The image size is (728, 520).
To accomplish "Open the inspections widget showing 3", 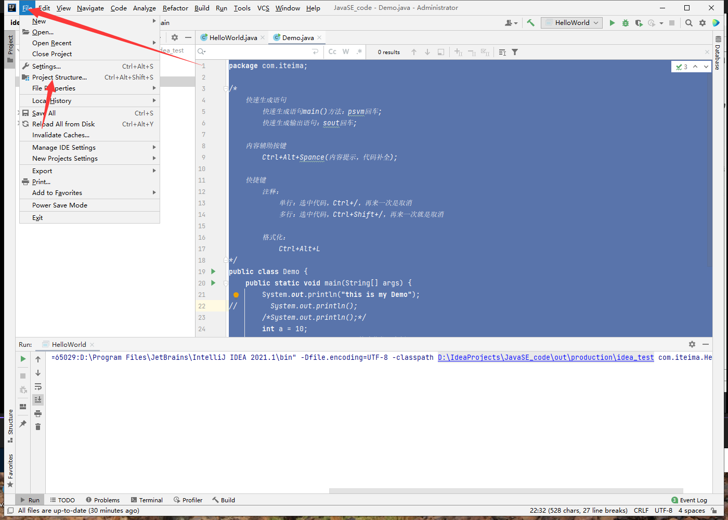I will tap(682, 67).
